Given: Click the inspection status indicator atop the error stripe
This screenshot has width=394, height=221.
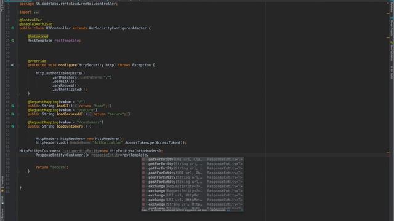Looking at the screenshot, I should point(388,4).
